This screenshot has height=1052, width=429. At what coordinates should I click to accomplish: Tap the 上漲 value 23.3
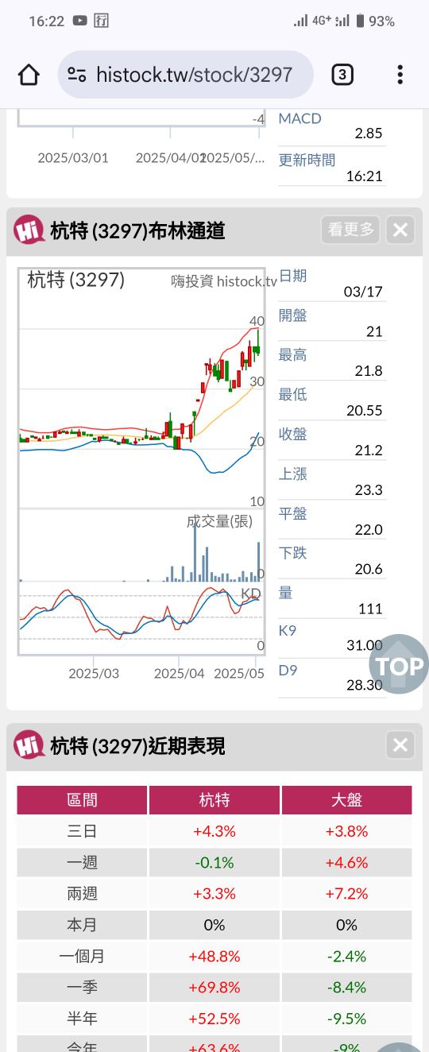(369, 490)
